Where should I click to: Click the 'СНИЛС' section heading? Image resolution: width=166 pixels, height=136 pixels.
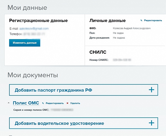pos(98,52)
